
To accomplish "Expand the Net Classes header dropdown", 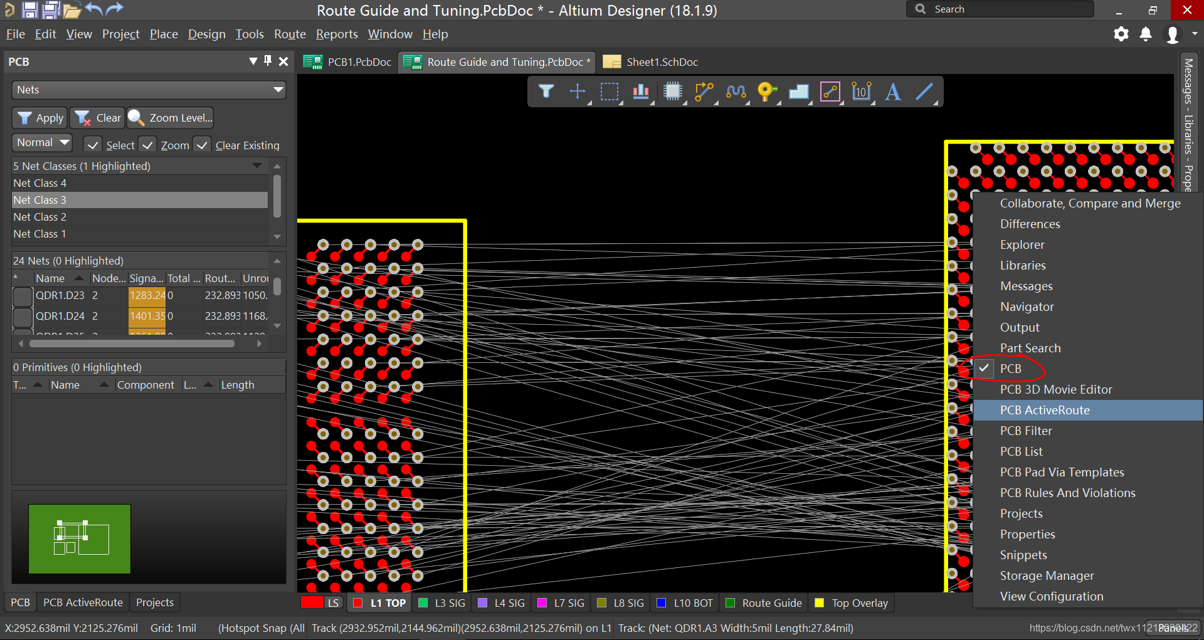I will 257,165.
